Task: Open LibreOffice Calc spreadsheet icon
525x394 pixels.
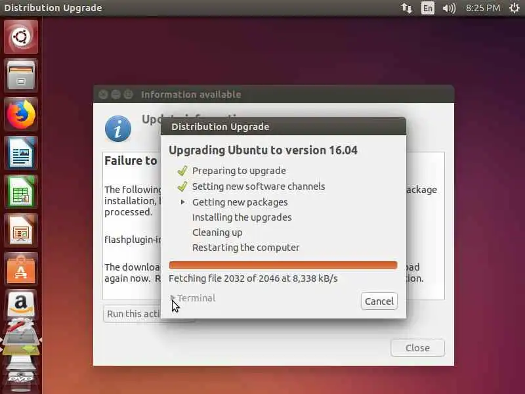Action: 21,192
